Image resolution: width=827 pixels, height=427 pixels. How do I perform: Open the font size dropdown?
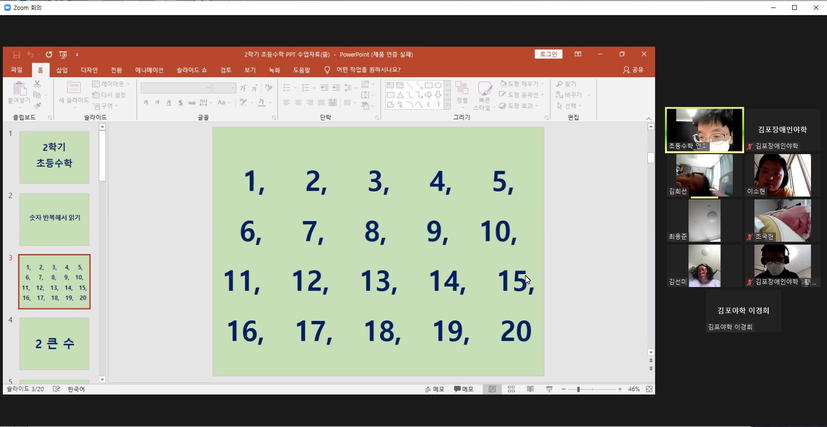pyautogui.click(x=233, y=88)
